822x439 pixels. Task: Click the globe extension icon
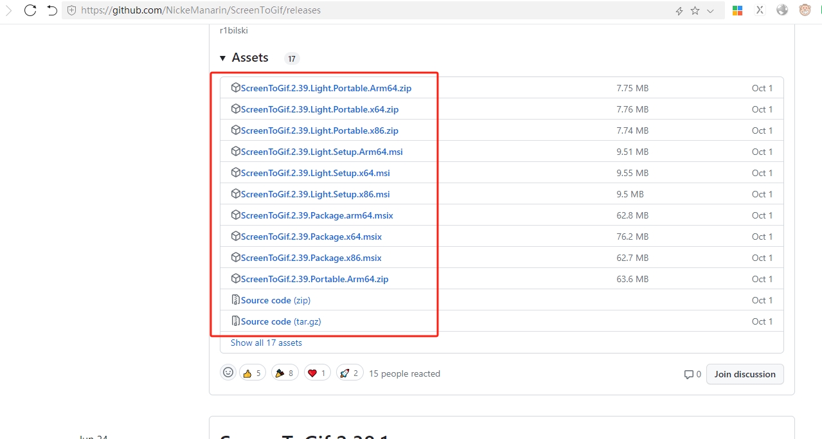(782, 10)
